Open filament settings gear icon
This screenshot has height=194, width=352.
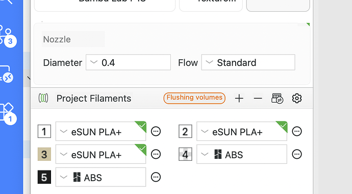(x=297, y=99)
